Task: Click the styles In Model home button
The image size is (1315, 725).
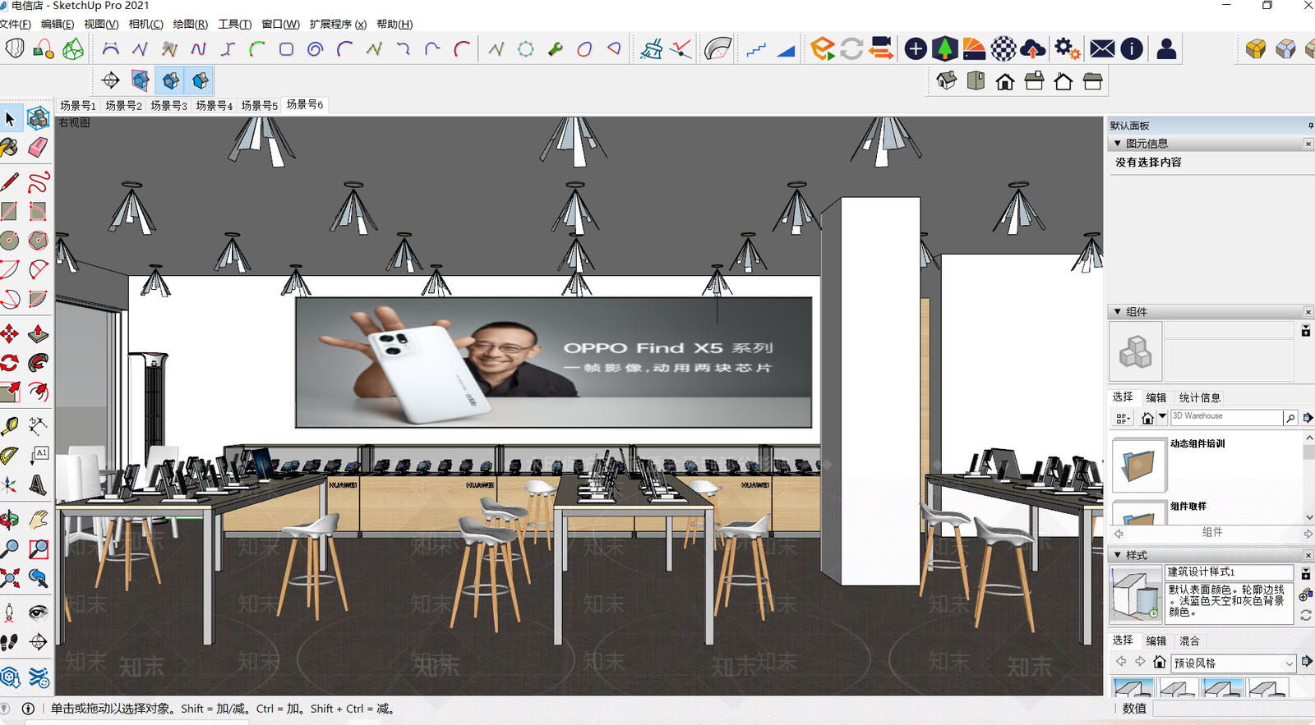Action: 1159,662
